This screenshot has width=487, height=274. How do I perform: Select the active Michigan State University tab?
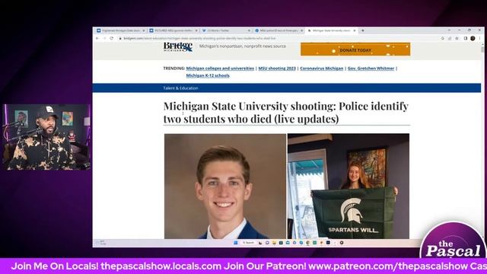coord(331,30)
